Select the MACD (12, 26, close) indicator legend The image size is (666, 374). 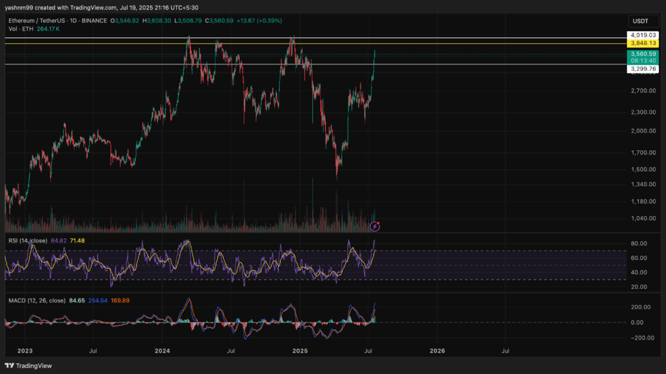point(37,301)
